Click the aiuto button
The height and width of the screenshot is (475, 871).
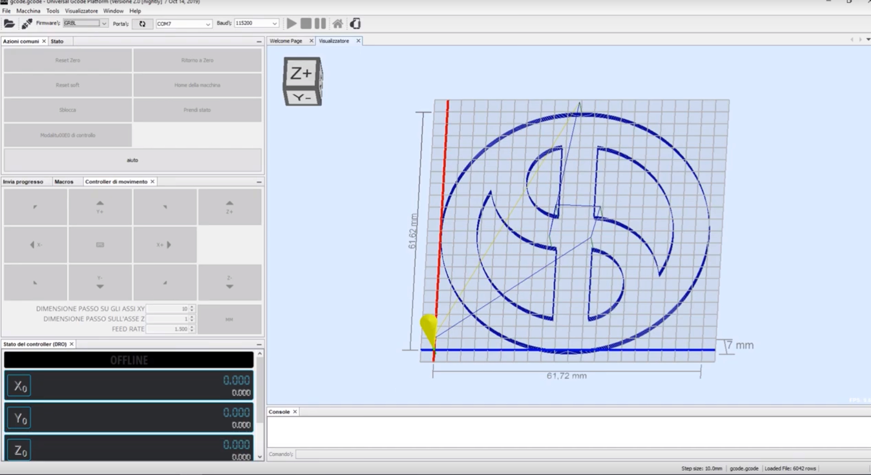[132, 160]
